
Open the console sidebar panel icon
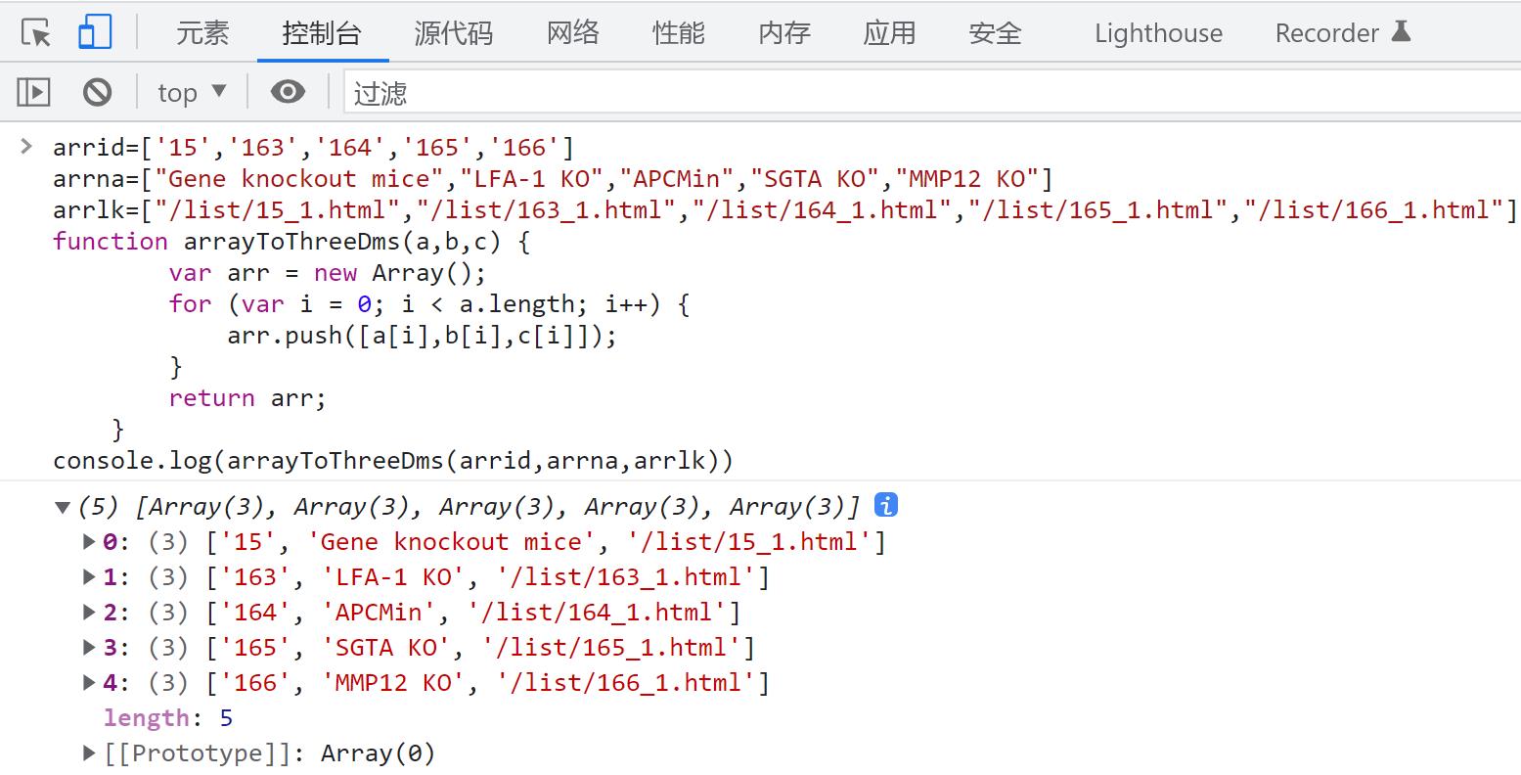(32, 91)
